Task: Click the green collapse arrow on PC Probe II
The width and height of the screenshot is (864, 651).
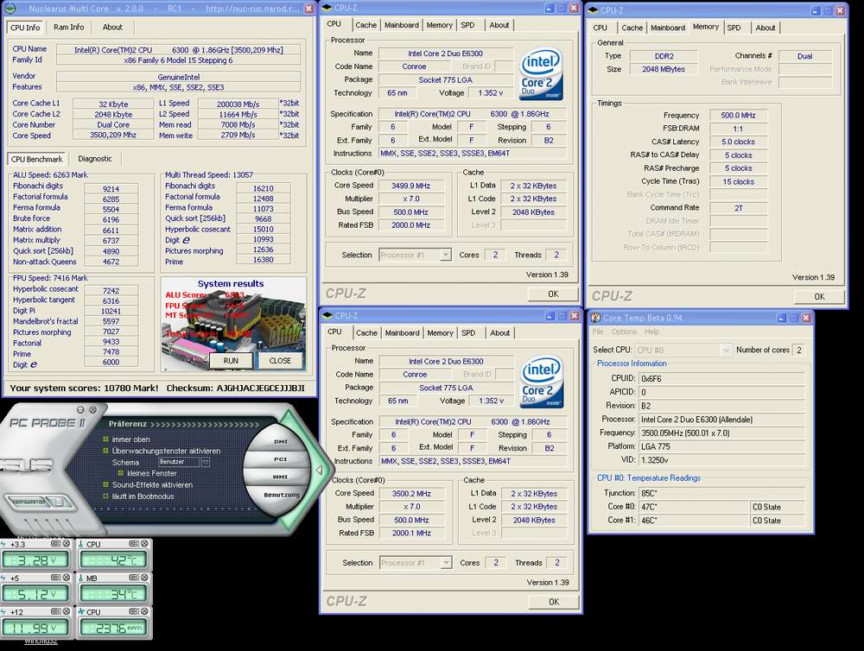Action: (x=319, y=470)
